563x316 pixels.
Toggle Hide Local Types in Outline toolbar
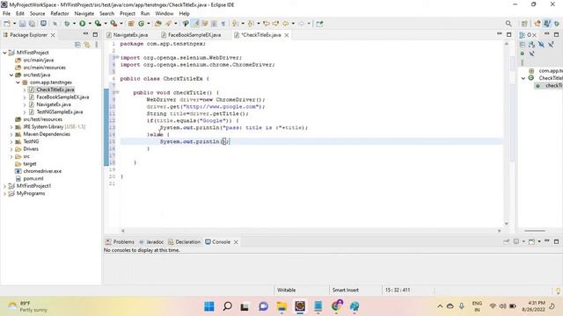pyautogui.click(x=531, y=54)
